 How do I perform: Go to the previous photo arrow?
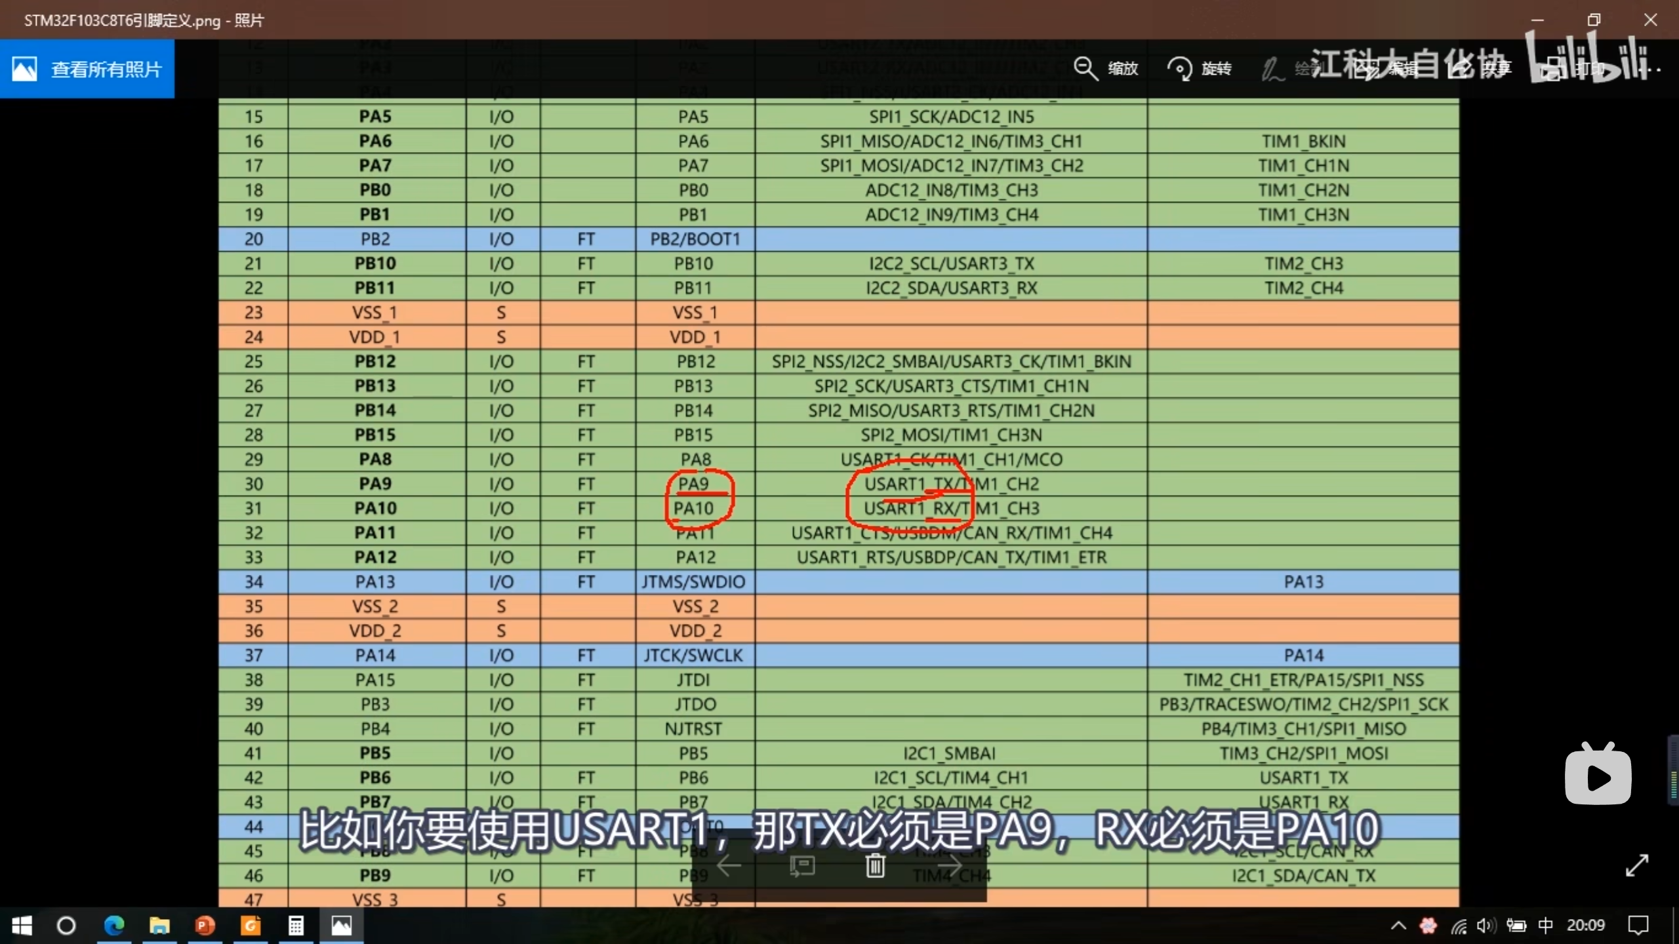coord(729,866)
